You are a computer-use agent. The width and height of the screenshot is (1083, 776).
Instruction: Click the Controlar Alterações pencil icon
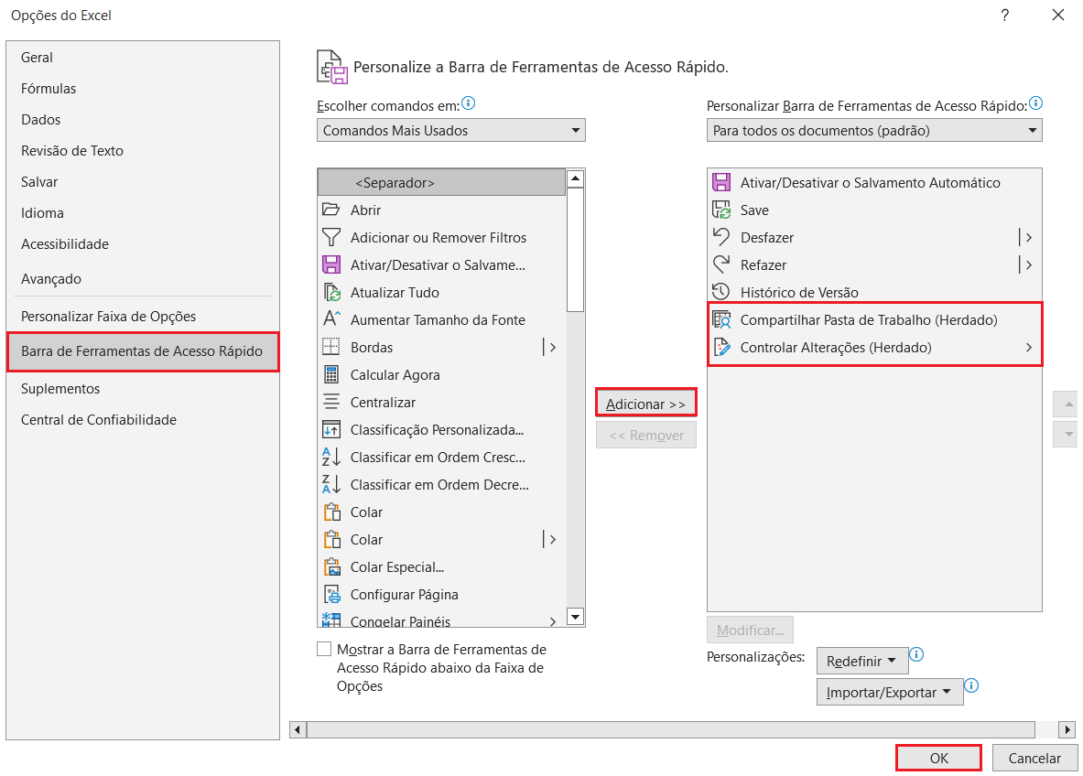tap(721, 347)
